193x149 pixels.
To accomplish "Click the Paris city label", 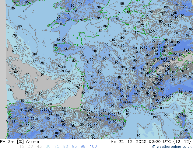I will pos(115,45).
